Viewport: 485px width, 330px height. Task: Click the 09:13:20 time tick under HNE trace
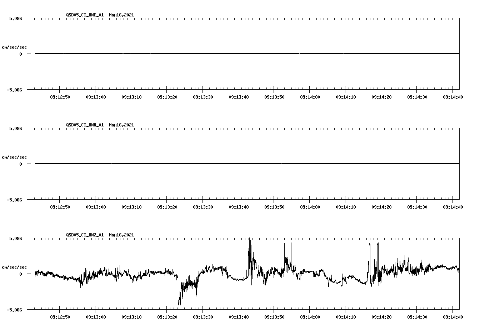pyautogui.click(x=166, y=96)
